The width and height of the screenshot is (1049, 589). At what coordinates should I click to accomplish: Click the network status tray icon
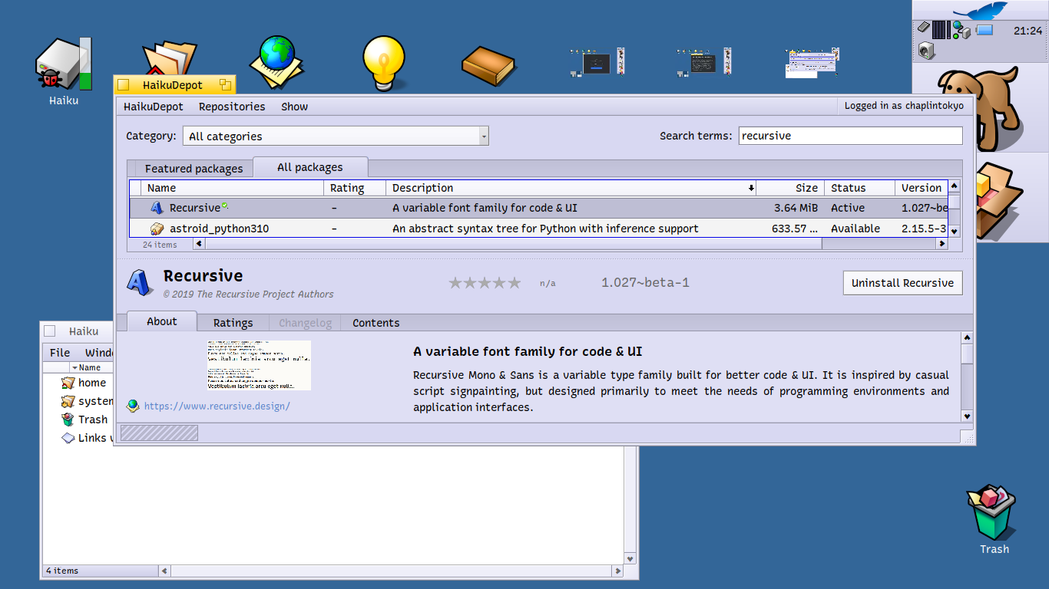961,30
